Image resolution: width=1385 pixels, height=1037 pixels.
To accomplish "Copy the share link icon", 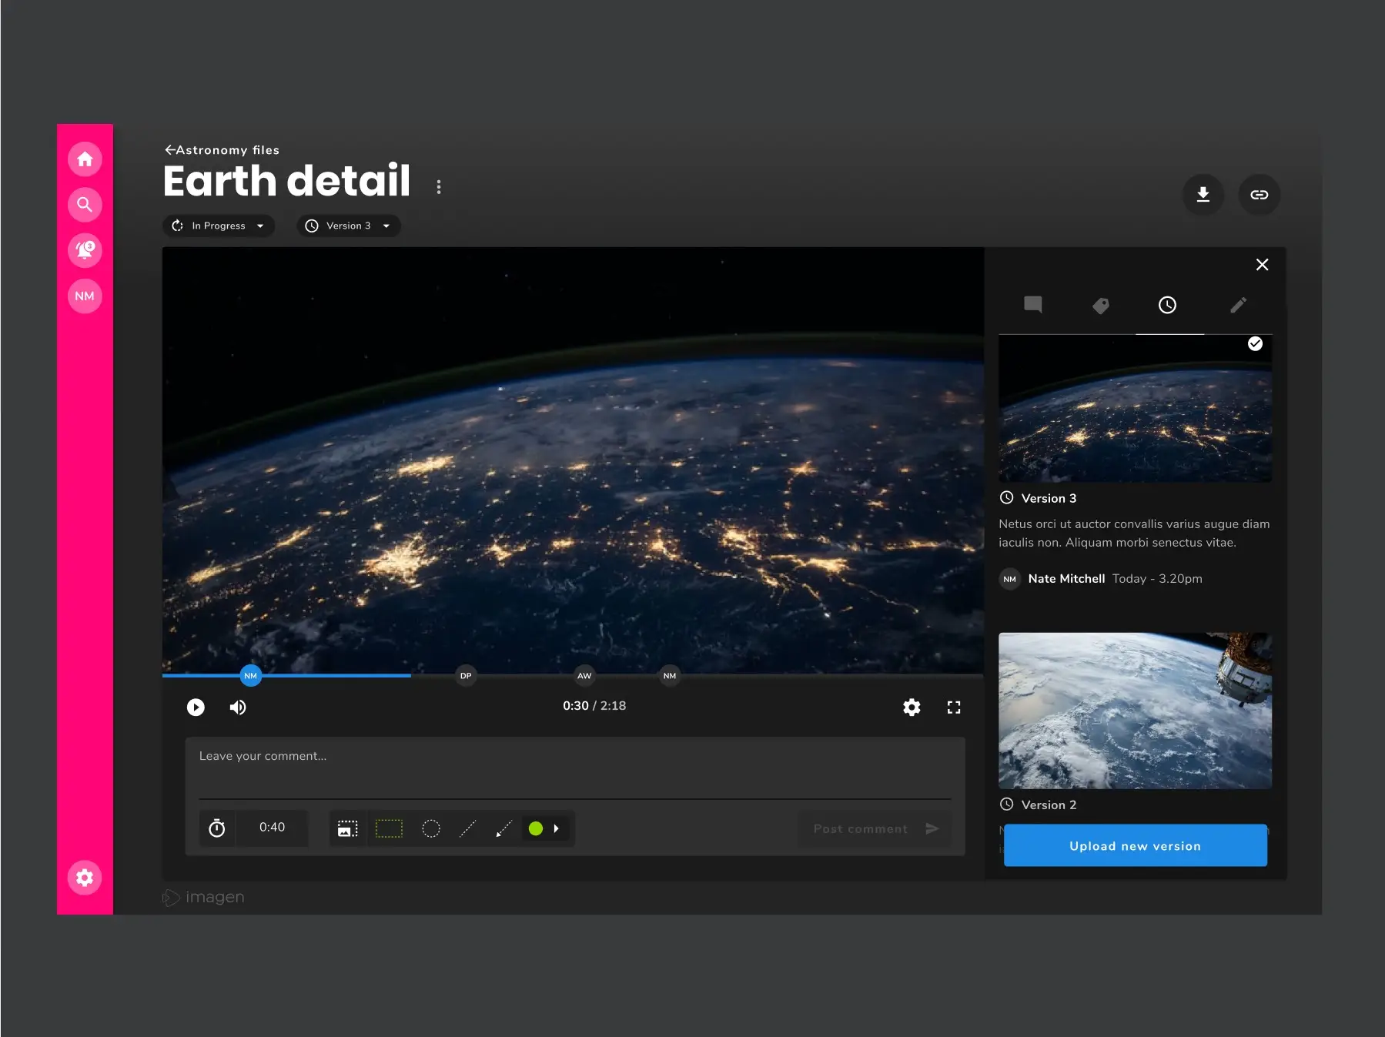I will (x=1259, y=195).
